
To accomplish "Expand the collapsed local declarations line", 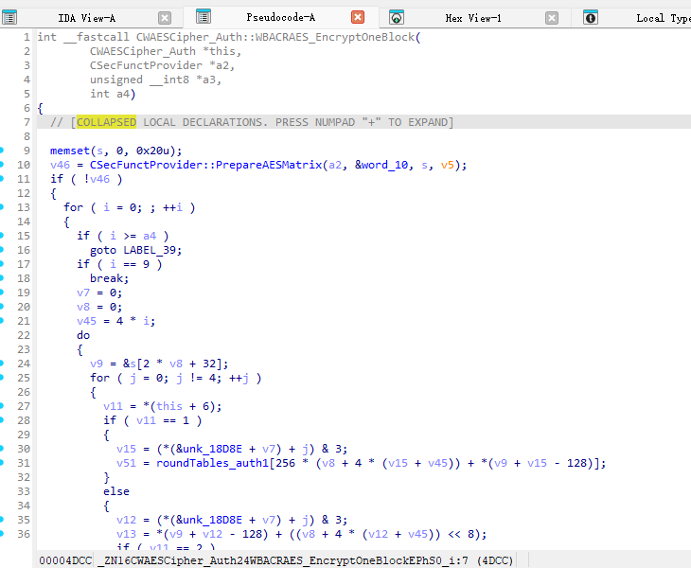I will tap(252, 122).
